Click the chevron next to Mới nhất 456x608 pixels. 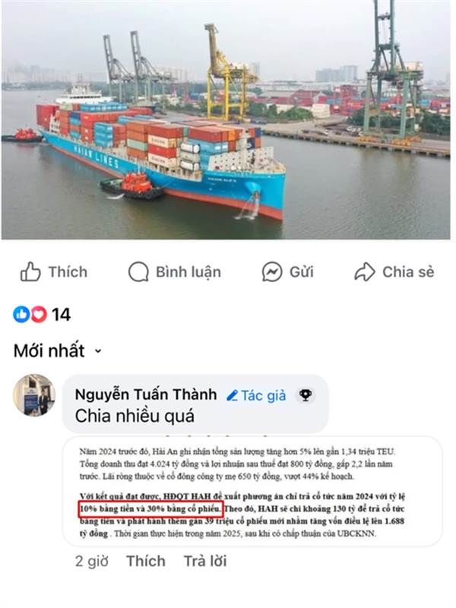coord(98,351)
